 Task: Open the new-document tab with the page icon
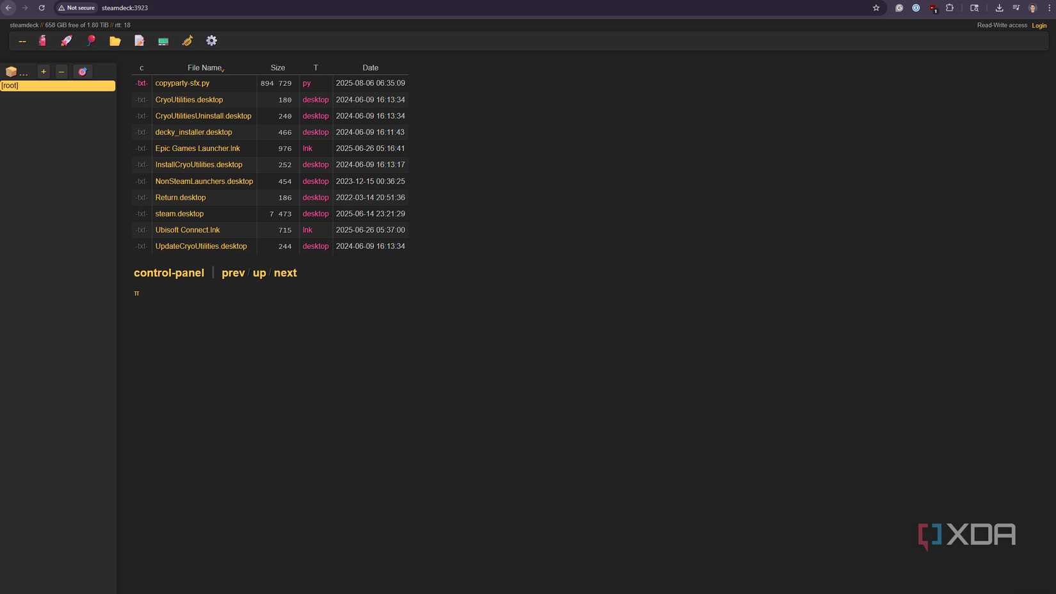(x=139, y=40)
